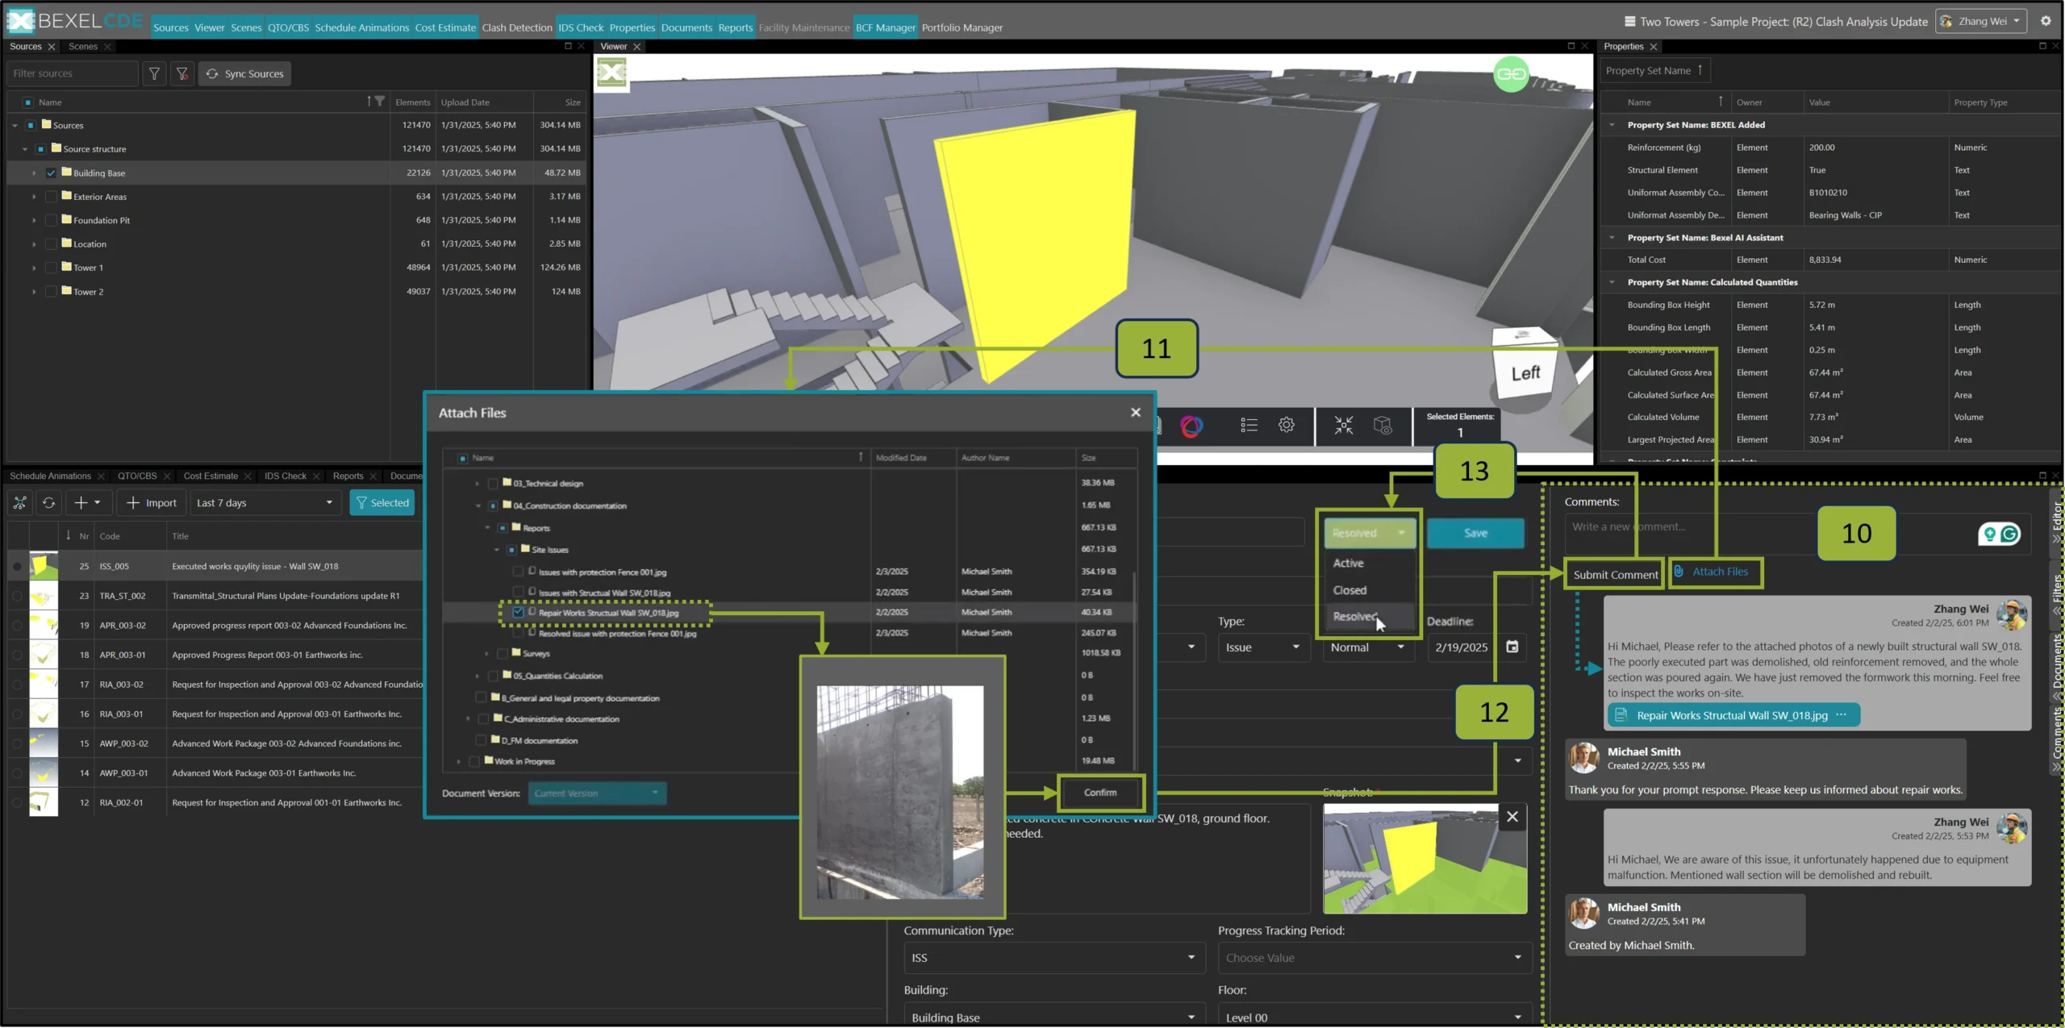Open column filter in Sources Name header
This screenshot has width=2065, height=1028.
(x=380, y=102)
